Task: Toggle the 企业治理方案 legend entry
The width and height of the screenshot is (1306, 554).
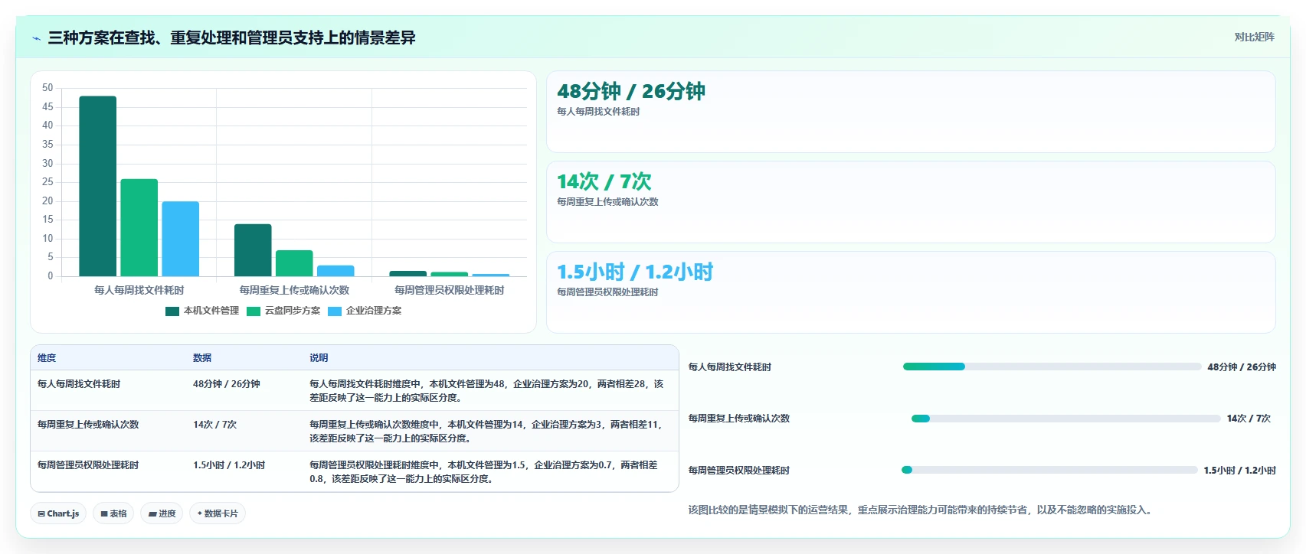Action: coord(365,311)
